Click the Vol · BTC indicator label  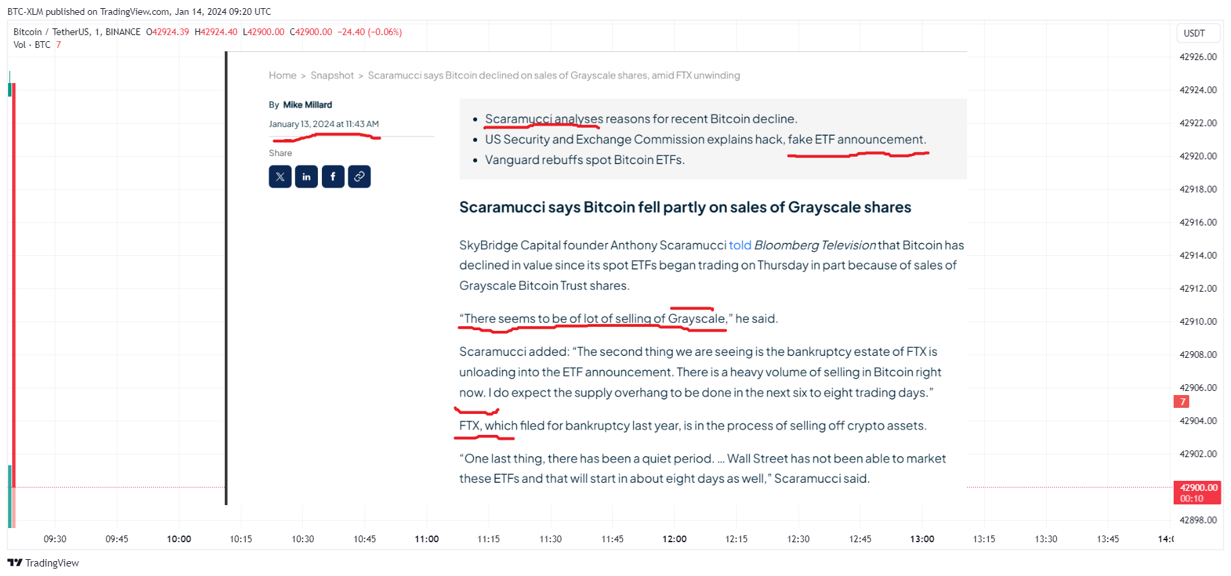32,45
